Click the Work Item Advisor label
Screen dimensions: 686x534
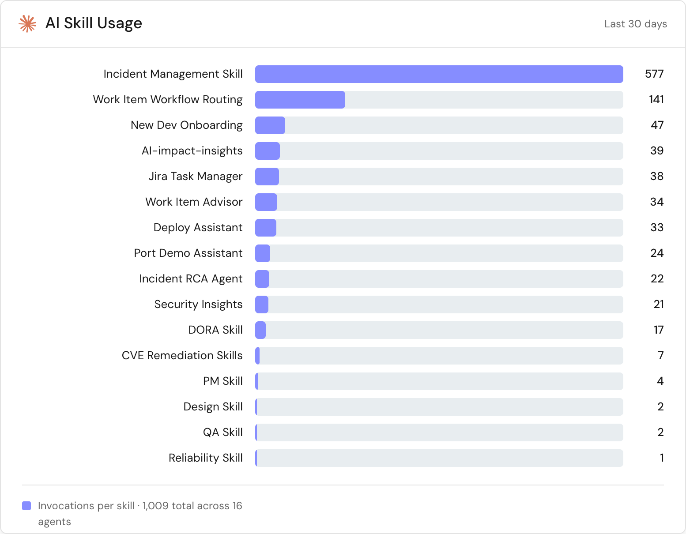pos(194,202)
